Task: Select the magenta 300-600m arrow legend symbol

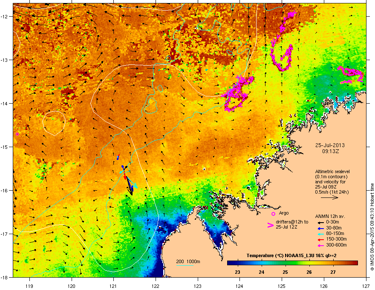Action: click(321, 245)
